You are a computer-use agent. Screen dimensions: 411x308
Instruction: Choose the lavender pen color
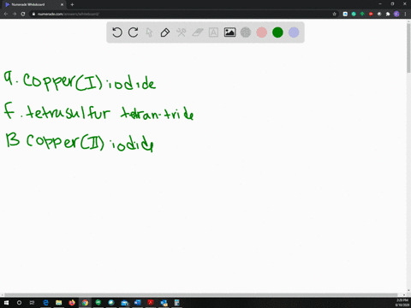click(294, 33)
